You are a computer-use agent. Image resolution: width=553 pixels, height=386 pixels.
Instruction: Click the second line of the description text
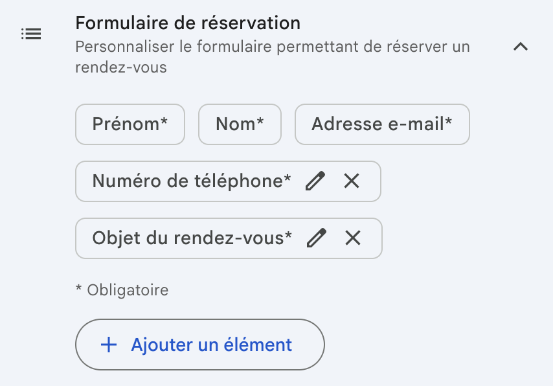(x=121, y=67)
